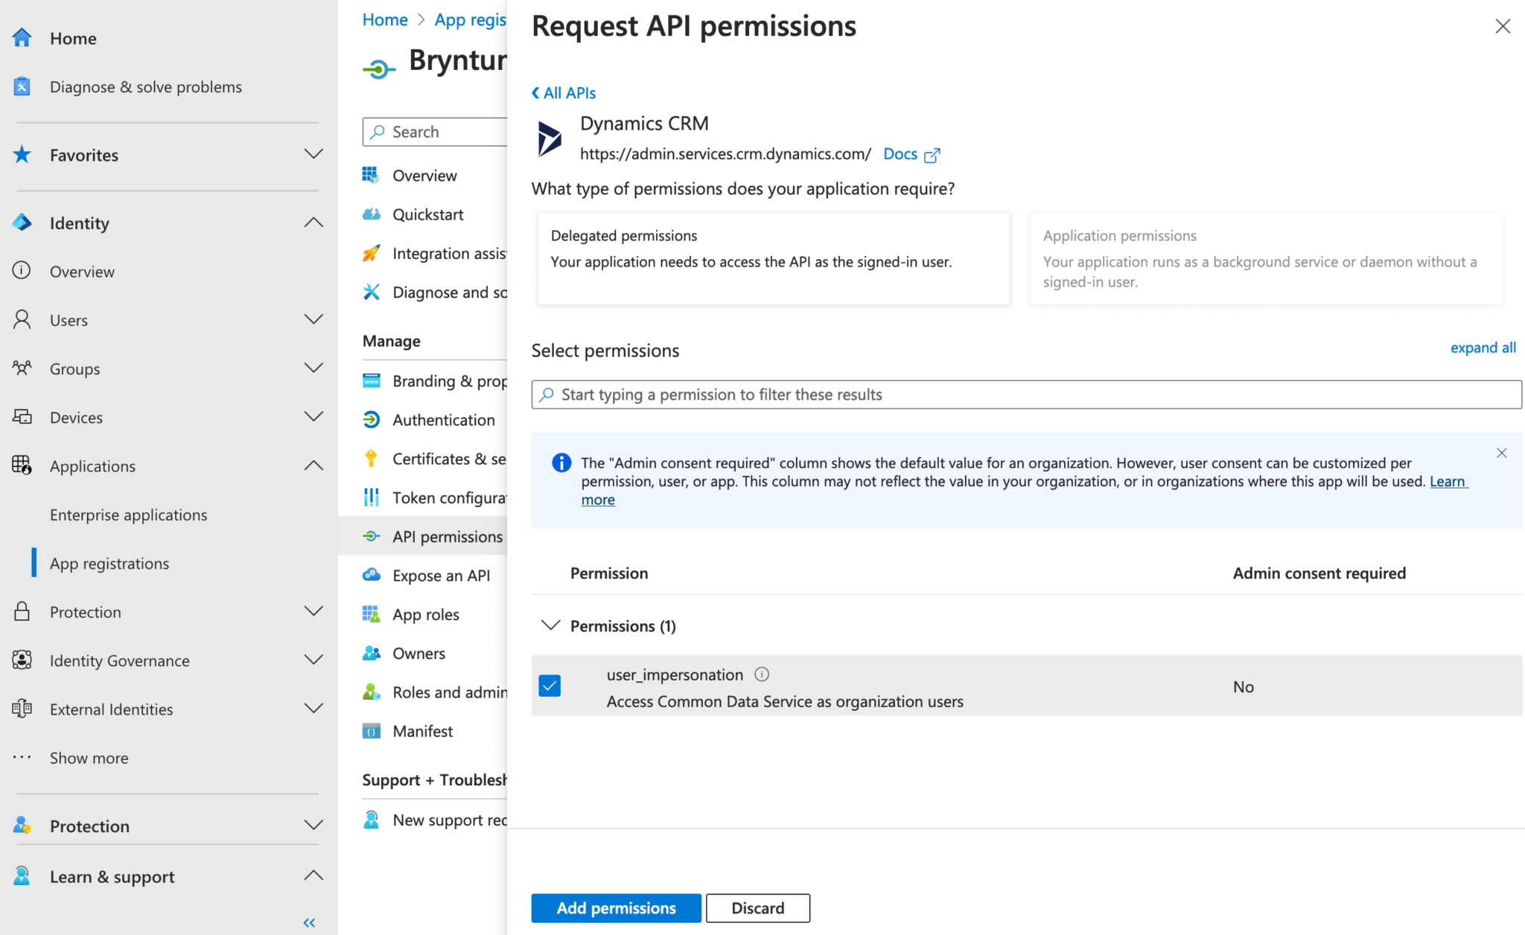Click the External Identities icon
1525x935 pixels.
[22, 709]
